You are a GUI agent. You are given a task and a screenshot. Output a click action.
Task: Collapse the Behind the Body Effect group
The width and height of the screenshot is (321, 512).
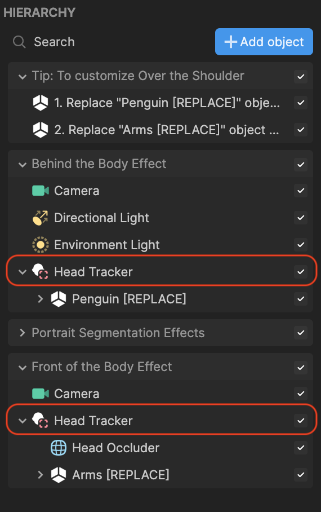click(x=22, y=164)
